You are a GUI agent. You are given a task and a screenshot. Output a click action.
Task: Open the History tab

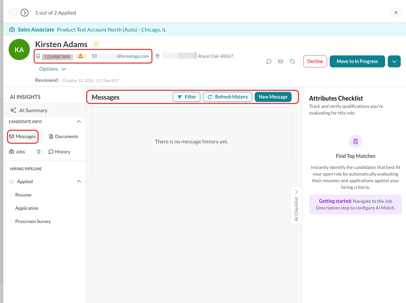59,152
